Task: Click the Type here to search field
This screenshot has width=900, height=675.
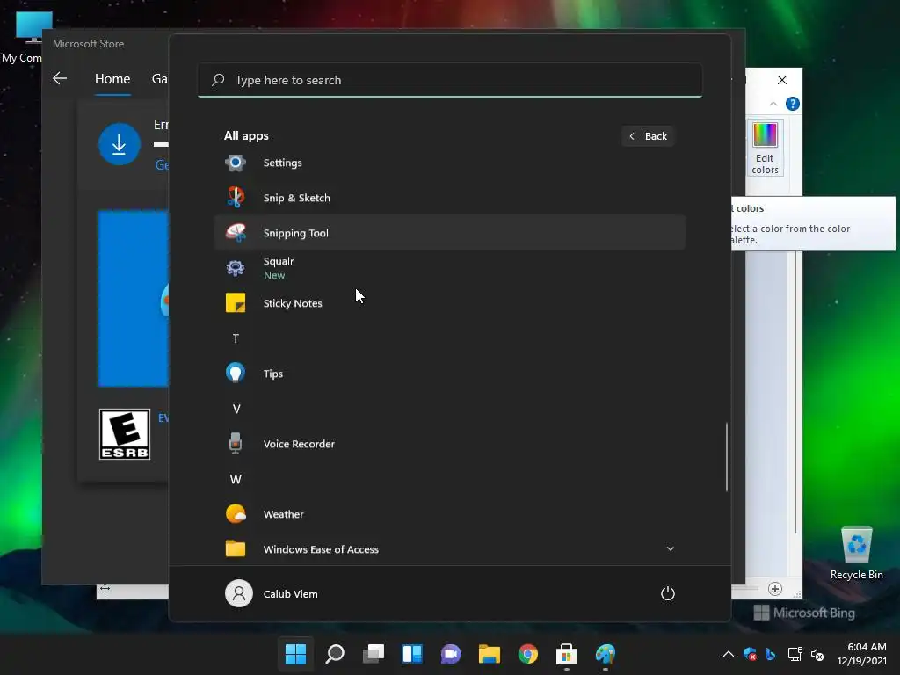Action: pos(449,80)
